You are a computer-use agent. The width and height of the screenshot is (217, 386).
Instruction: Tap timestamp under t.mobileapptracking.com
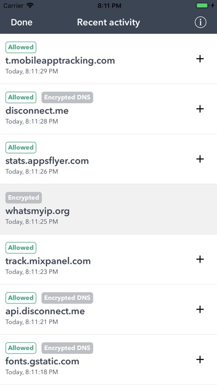point(32,72)
